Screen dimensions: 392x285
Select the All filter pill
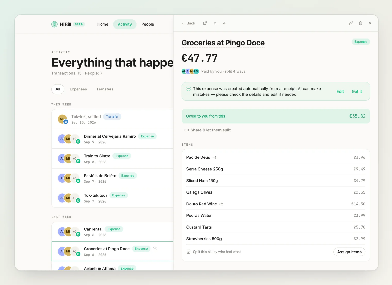(x=58, y=89)
